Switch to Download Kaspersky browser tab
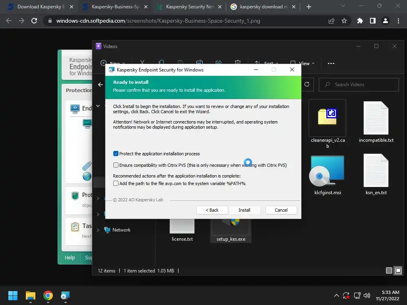 pyautogui.click(x=41, y=7)
